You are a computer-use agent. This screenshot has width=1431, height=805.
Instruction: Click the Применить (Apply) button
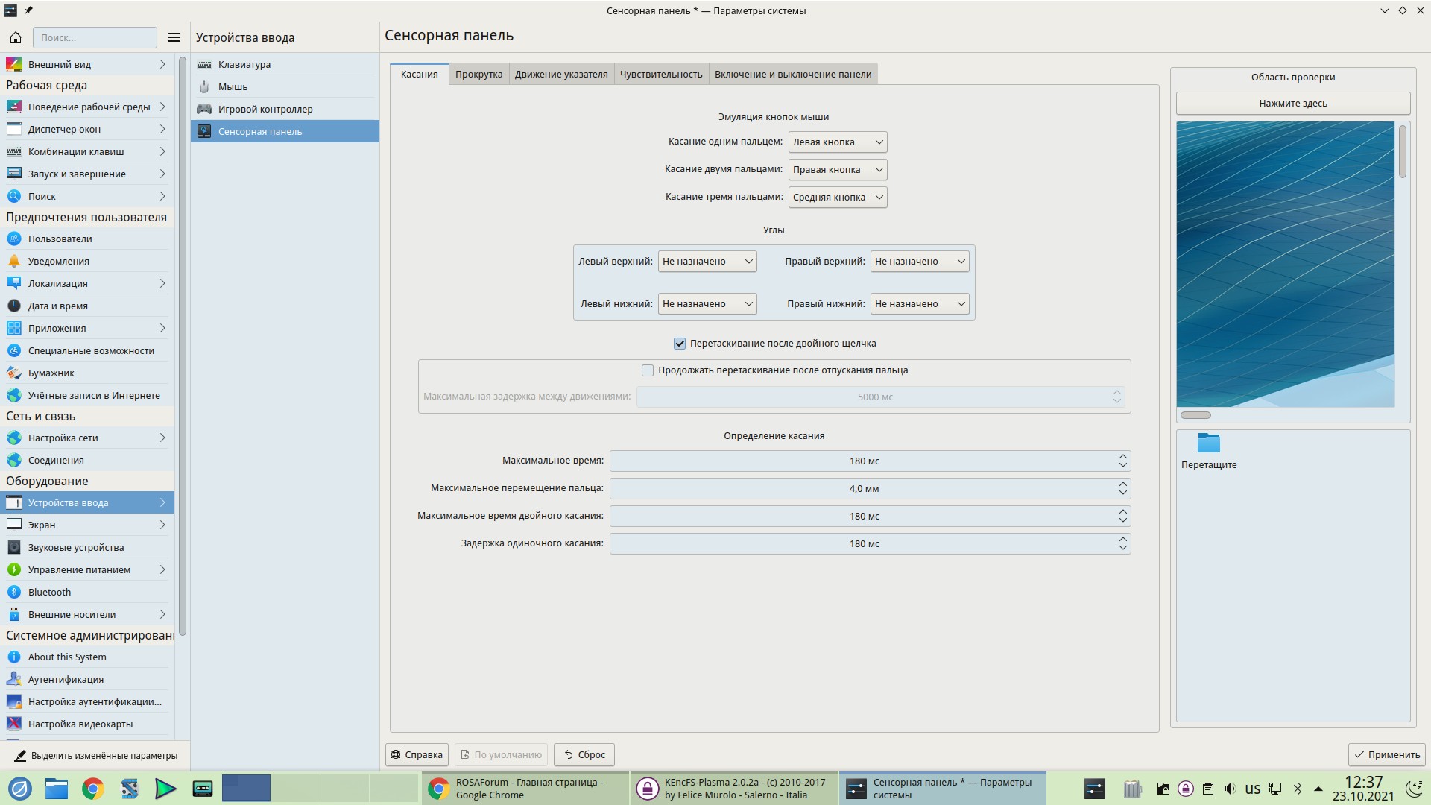point(1387,754)
